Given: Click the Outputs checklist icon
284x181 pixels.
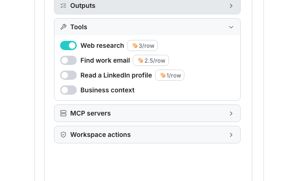Looking at the screenshot, I should 63,6.
